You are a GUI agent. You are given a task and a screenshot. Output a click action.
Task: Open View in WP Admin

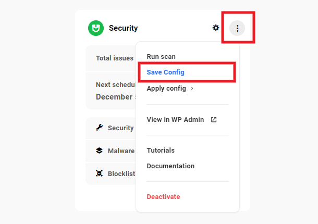click(175, 119)
